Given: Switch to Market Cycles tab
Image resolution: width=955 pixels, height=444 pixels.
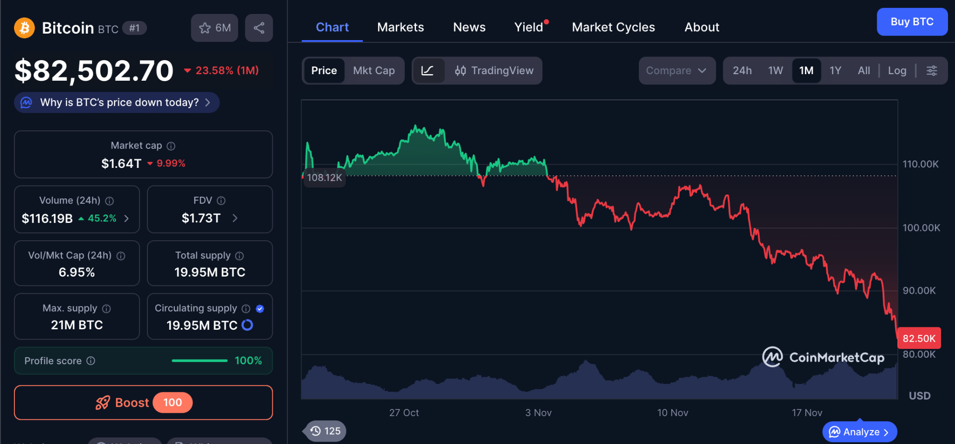Looking at the screenshot, I should pos(613,27).
